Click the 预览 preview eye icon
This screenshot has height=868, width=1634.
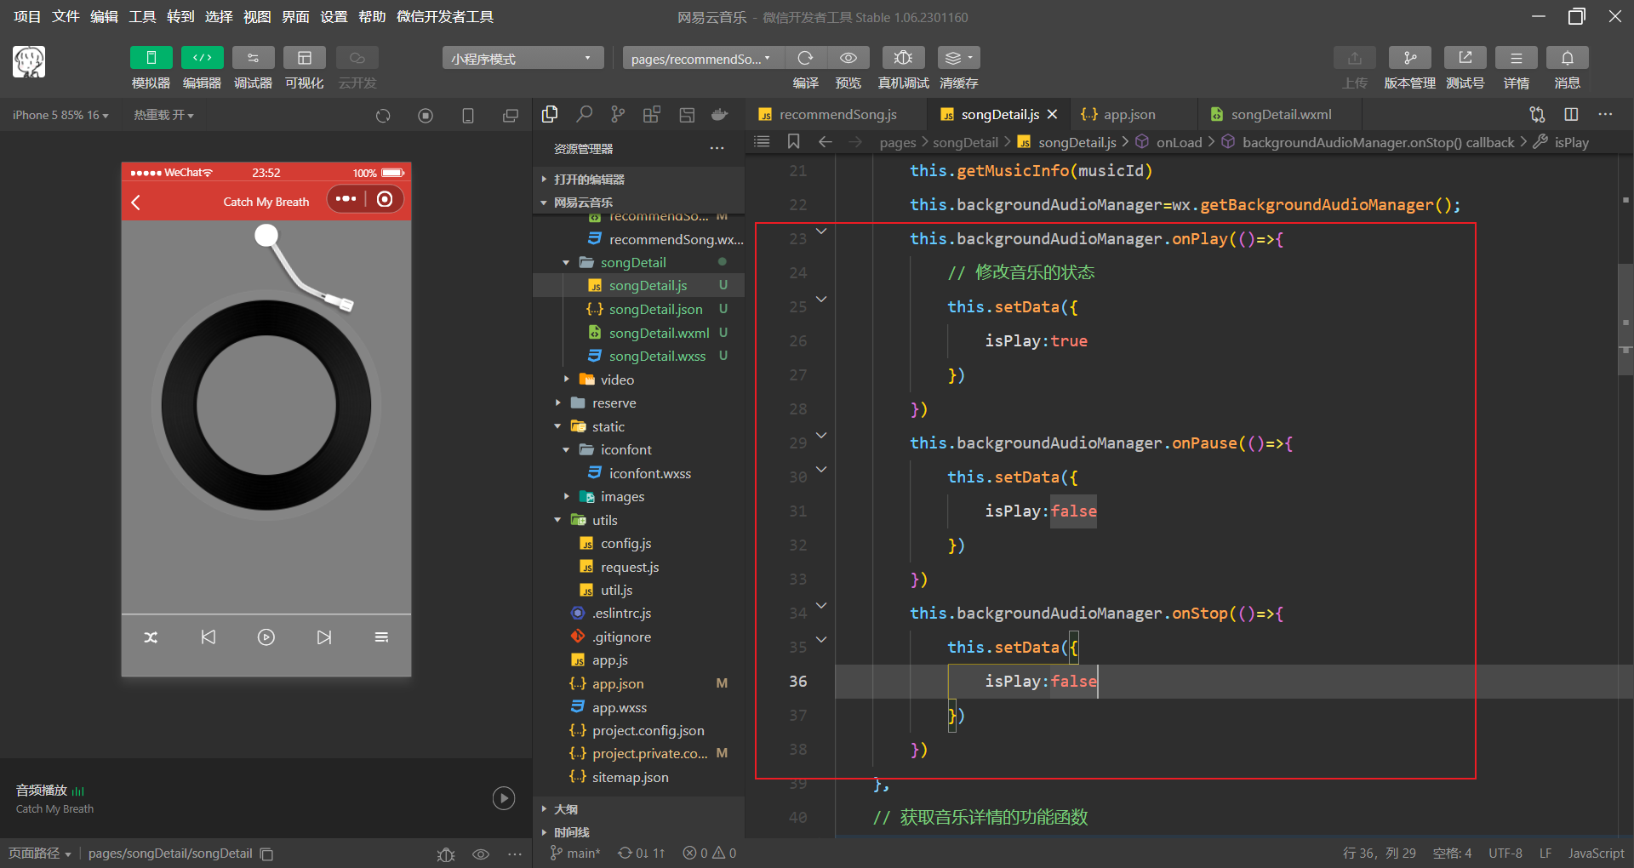click(x=848, y=58)
